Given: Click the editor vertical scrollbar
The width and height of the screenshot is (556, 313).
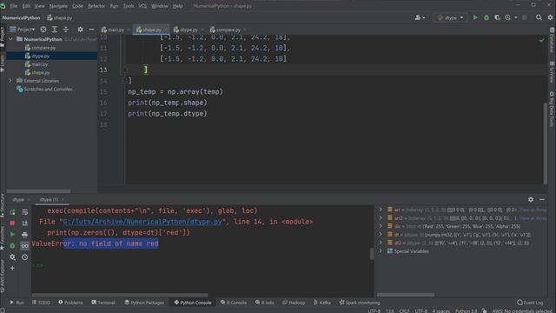Looking at the screenshot, I should tap(546, 143).
